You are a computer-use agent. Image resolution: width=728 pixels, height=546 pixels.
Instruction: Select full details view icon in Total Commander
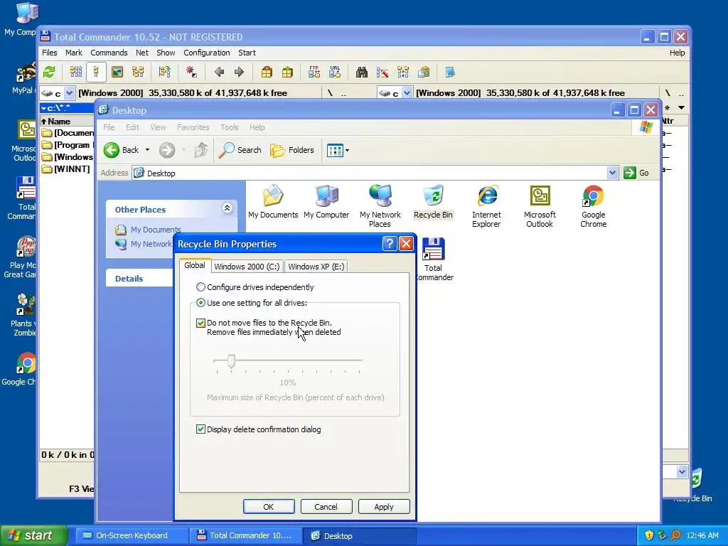[96, 72]
